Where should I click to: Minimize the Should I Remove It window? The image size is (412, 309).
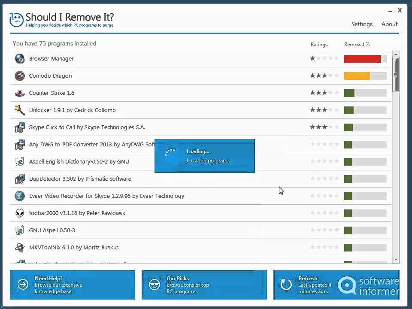tap(390, 11)
